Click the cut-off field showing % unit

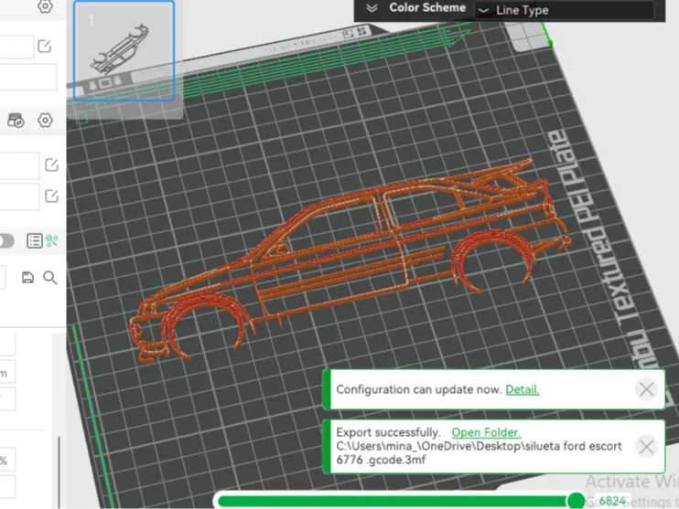pos(8,460)
